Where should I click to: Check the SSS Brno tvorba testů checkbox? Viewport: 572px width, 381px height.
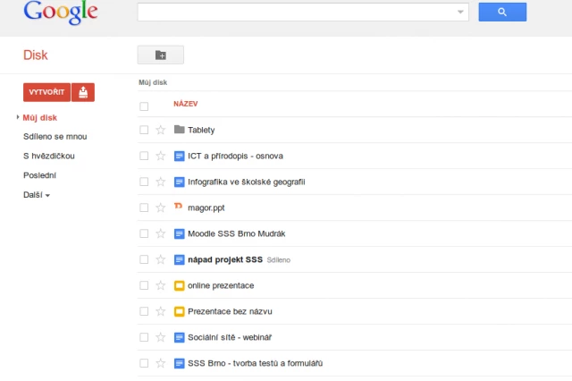tap(144, 363)
